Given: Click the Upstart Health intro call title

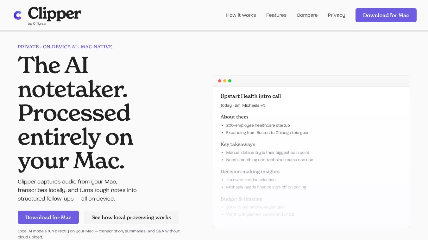Looking at the screenshot, I should tap(251, 96).
